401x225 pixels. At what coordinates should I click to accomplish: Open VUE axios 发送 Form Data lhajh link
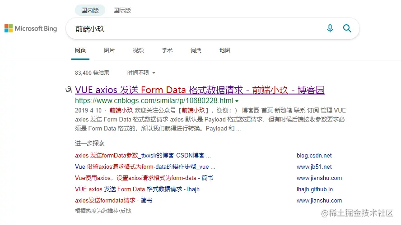[x=137, y=189]
